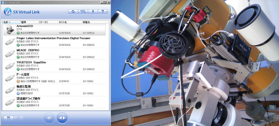
Task: Open the chat message bubble icon
Action: point(18,118)
